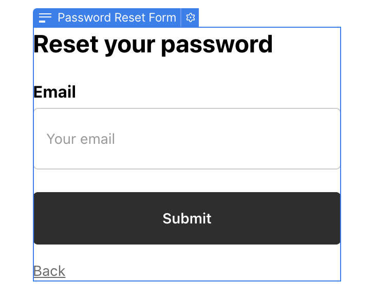Click the blank area right of the Email label
Image resolution: width=374 pixels, height=300 pixels.
(205, 92)
